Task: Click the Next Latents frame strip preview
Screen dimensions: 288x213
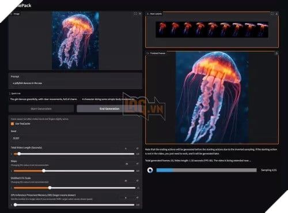Action: tap(212, 29)
